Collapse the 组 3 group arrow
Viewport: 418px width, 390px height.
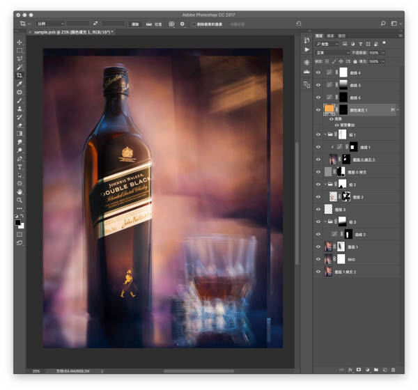coord(325,221)
